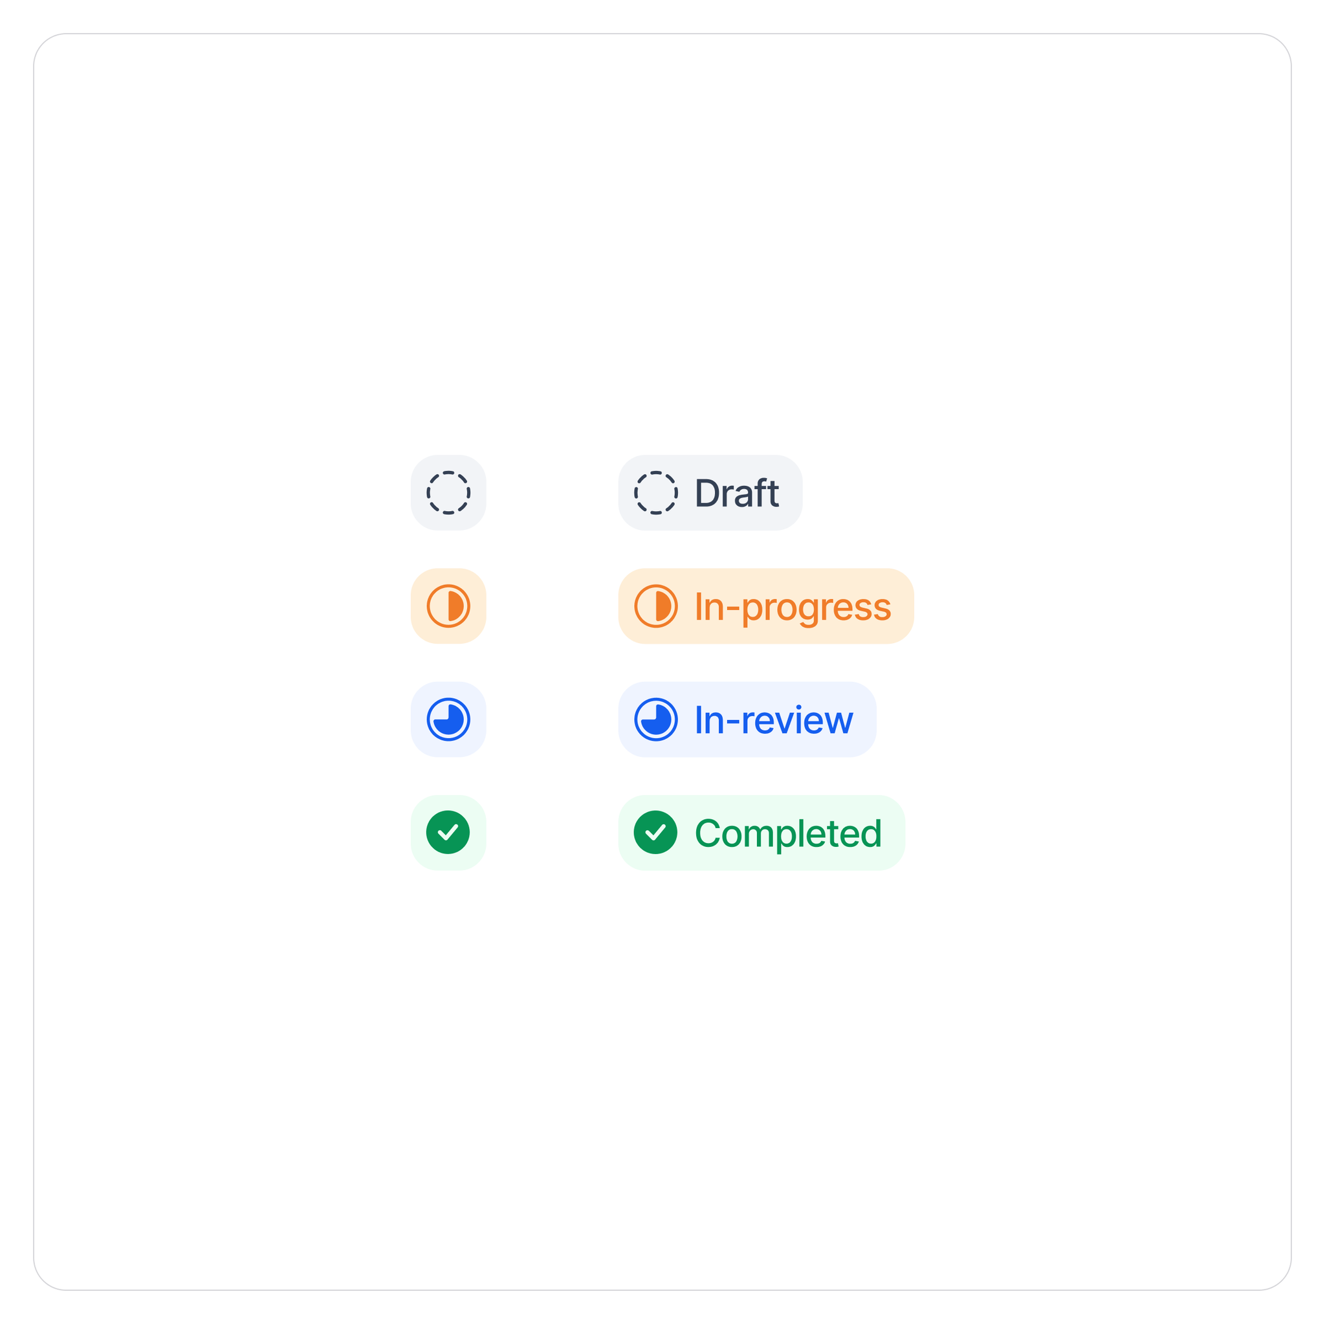Click the blue pie icon beside In-review
Viewport: 1325px width, 1325px height.
coord(655,719)
